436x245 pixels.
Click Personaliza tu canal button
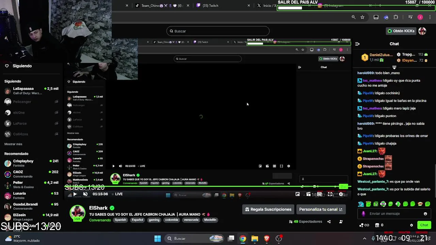pyautogui.click(x=321, y=209)
